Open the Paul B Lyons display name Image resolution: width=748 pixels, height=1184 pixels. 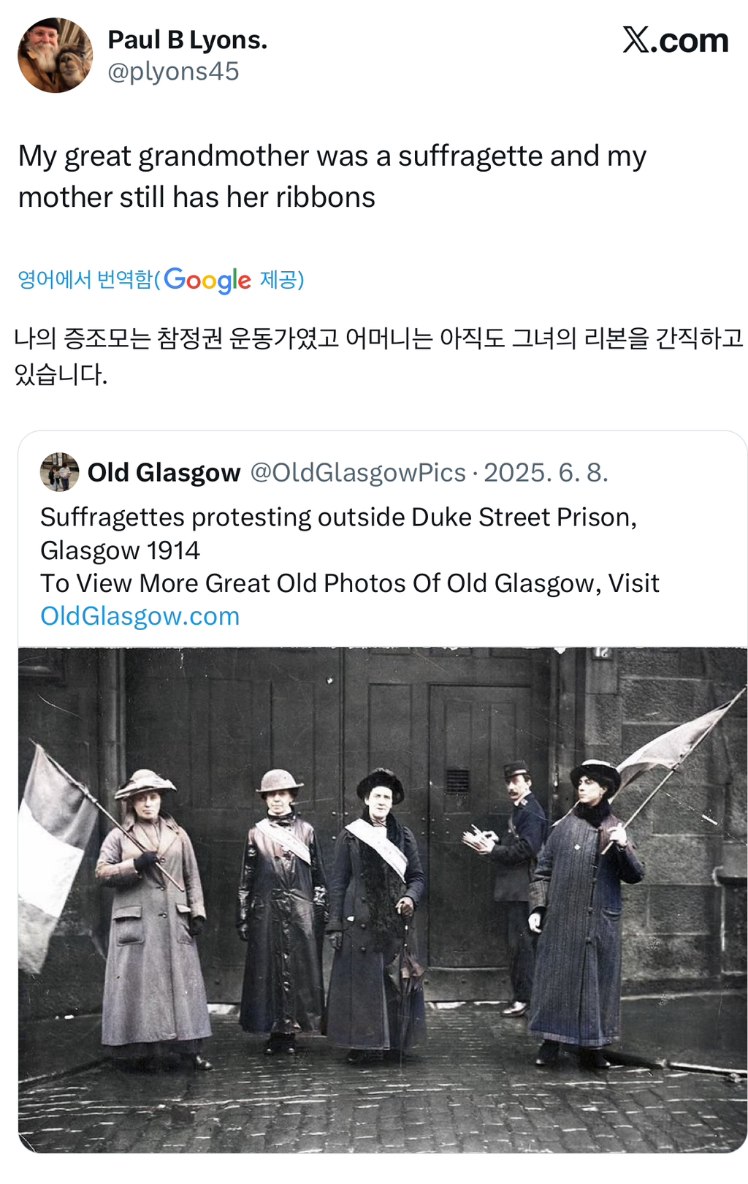click(188, 39)
